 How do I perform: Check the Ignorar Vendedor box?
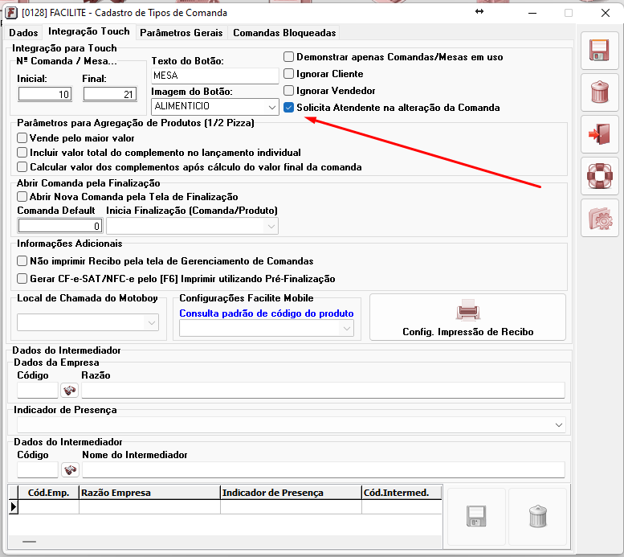coord(288,91)
